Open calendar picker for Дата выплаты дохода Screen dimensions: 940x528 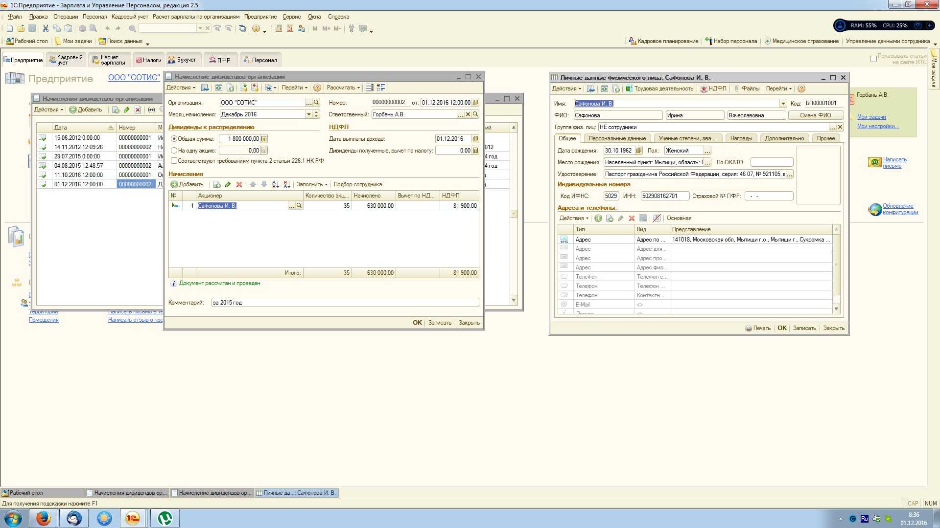pos(475,139)
